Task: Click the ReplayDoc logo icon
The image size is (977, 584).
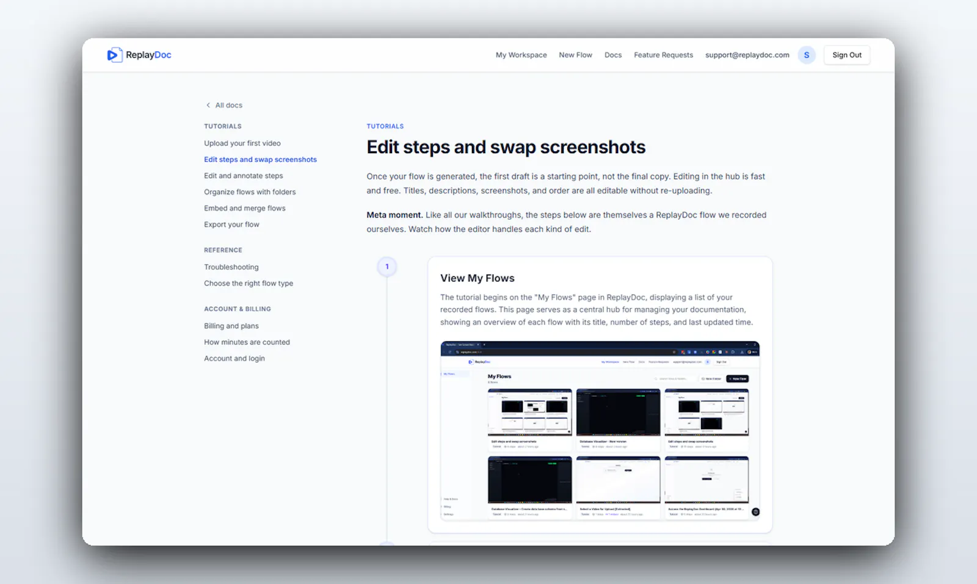Action: 115,55
